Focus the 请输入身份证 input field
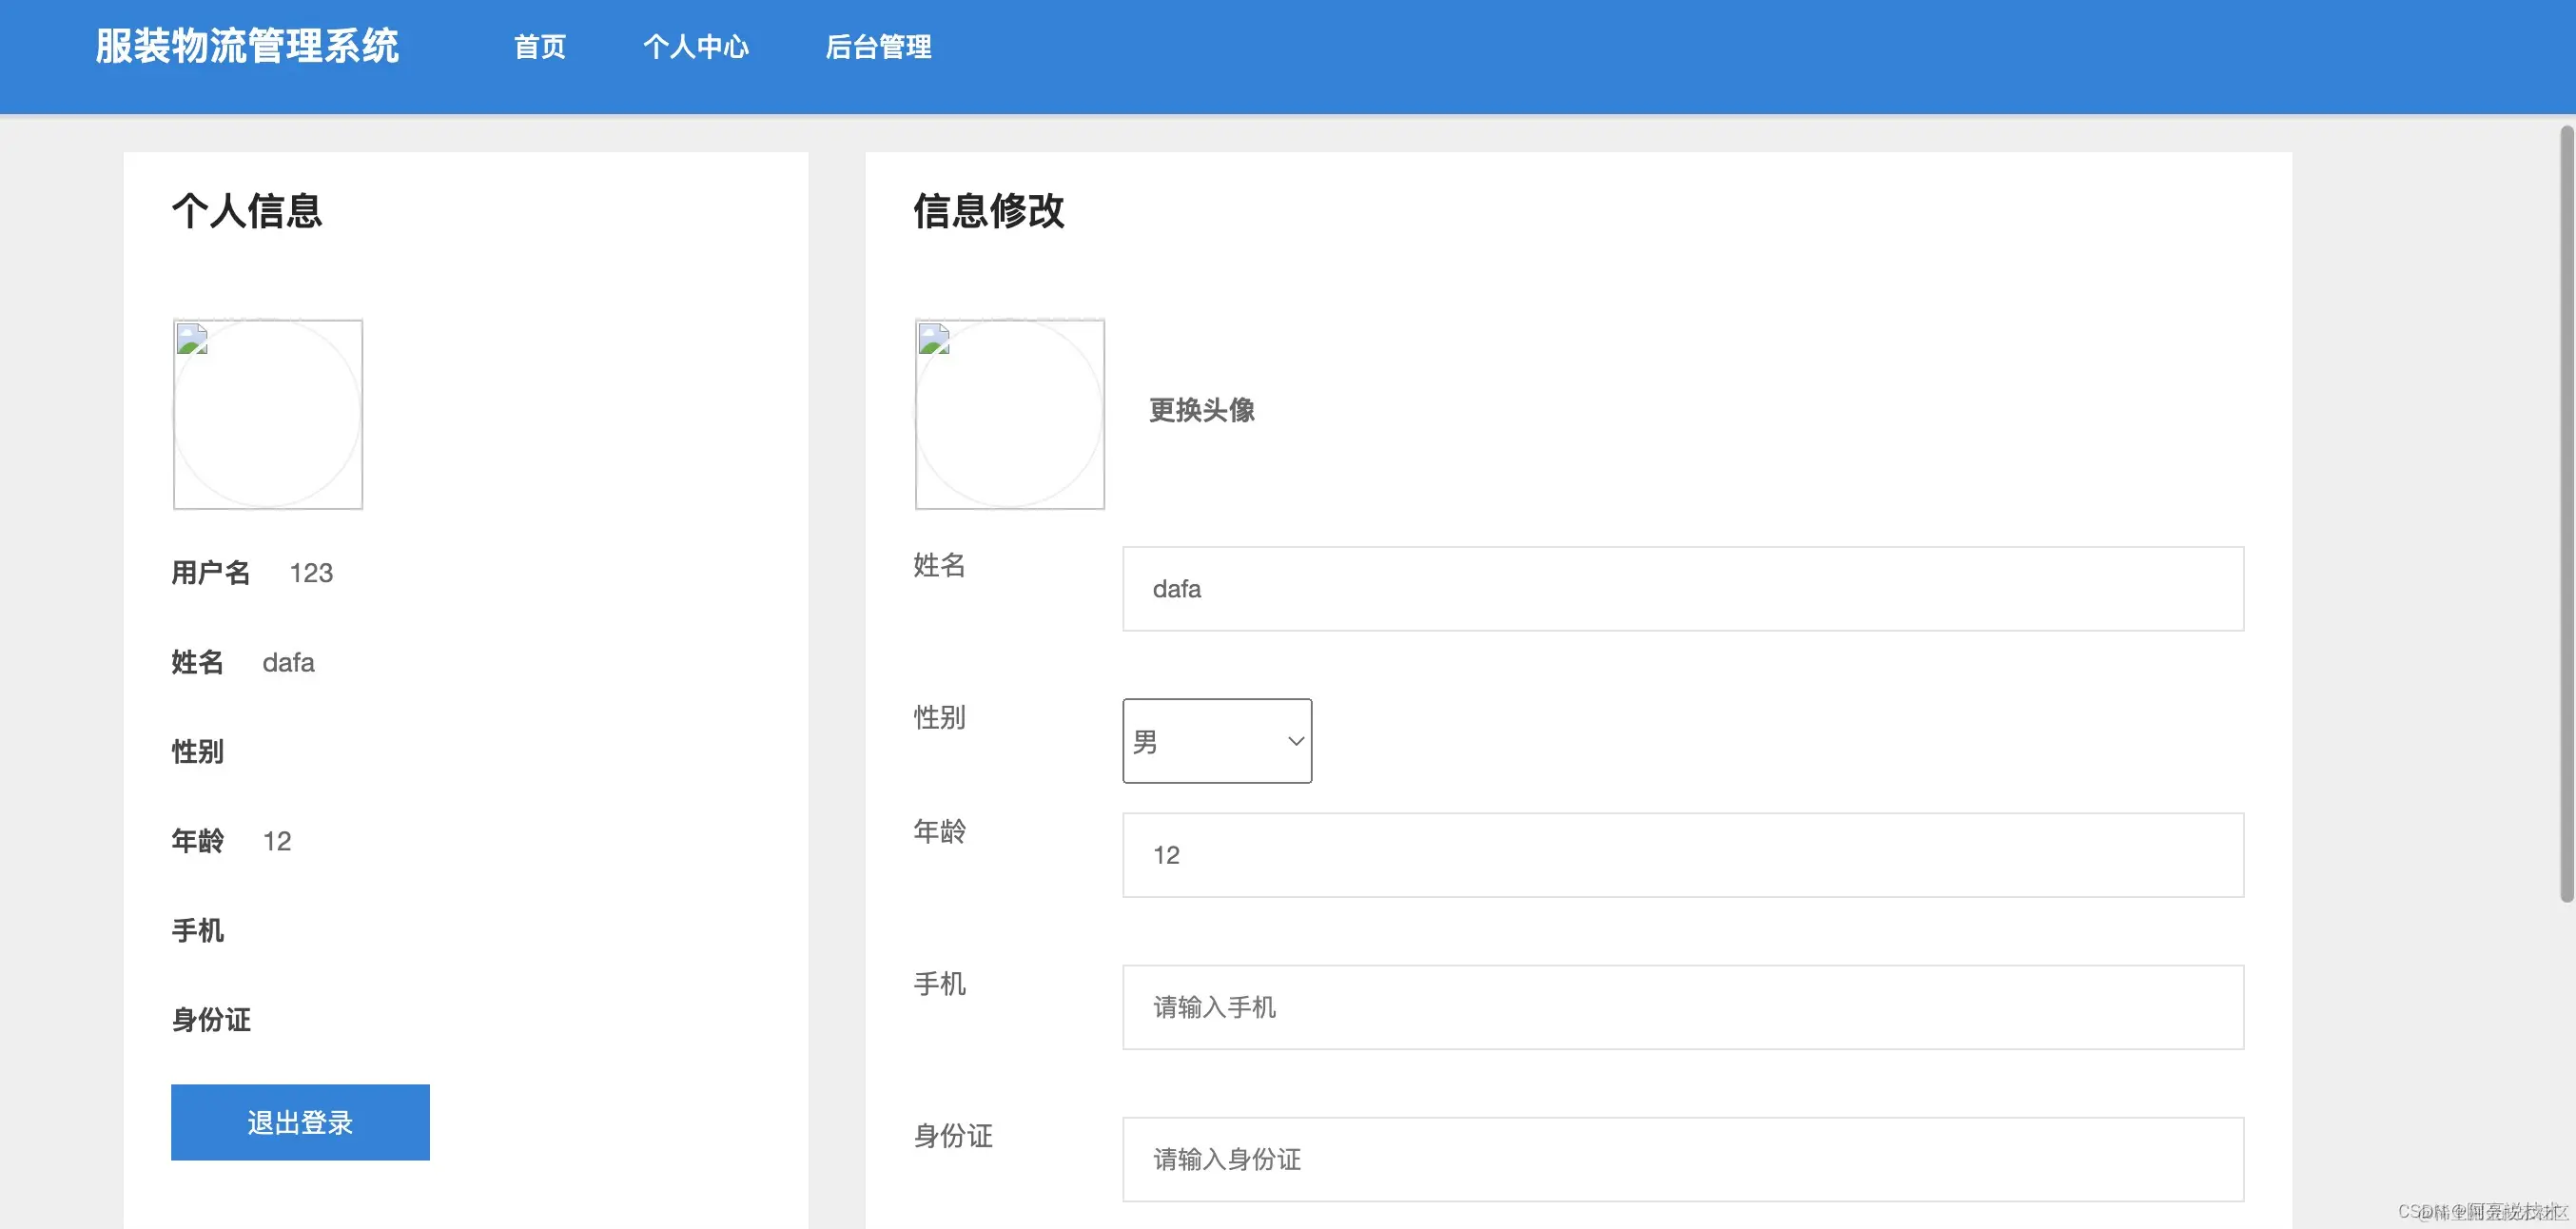2576x1229 pixels. click(1682, 1159)
